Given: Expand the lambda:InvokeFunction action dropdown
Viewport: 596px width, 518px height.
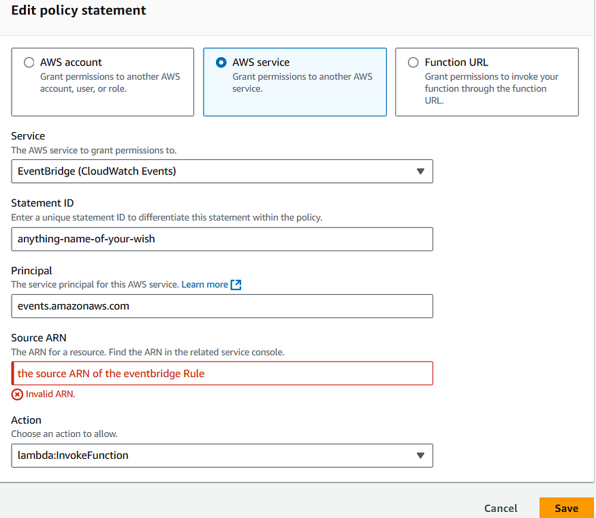Looking at the screenshot, I should 222,455.
